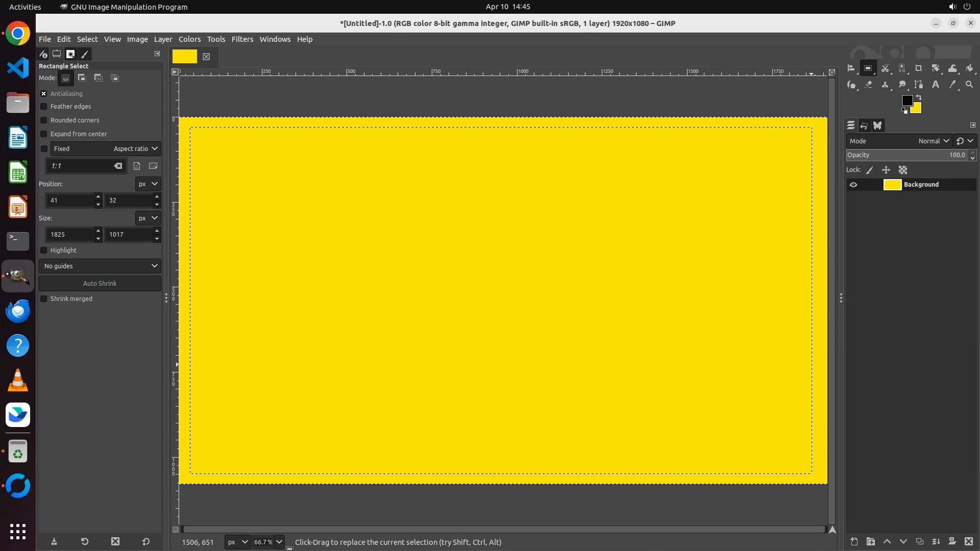Open the Colors menu

[x=189, y=39]
